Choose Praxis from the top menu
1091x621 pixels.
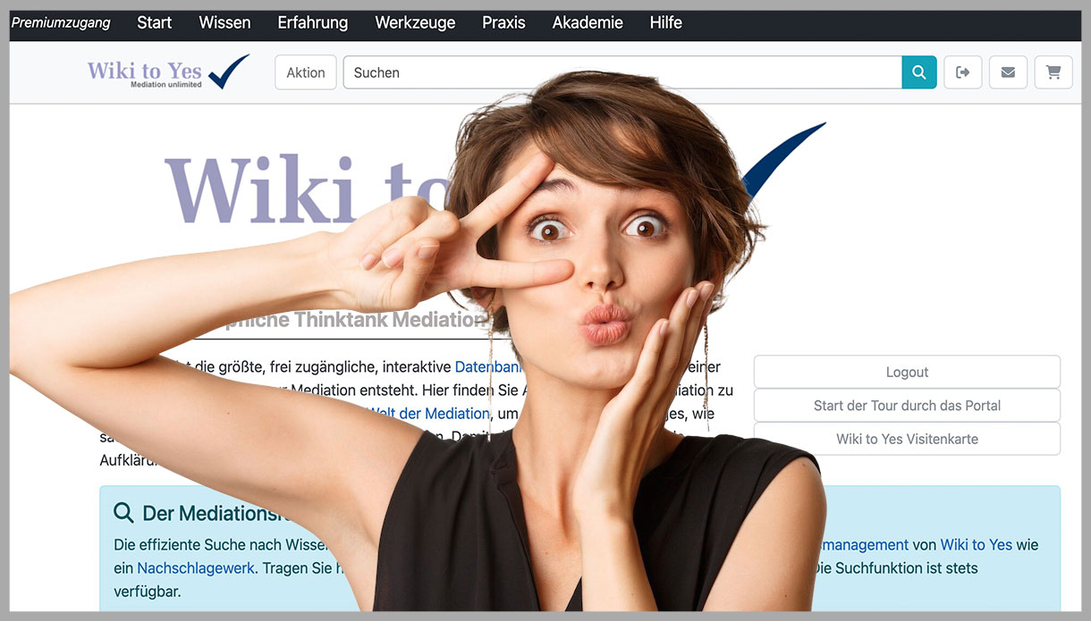pos(503,23)
